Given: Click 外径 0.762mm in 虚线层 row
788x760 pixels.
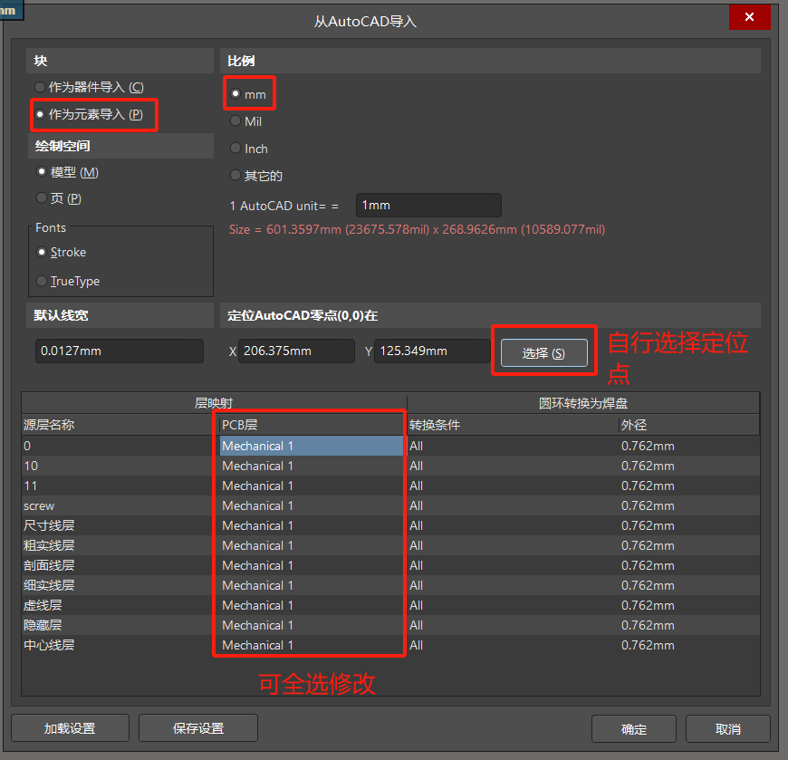Looking at the screenshot, I should pos(648,605).
